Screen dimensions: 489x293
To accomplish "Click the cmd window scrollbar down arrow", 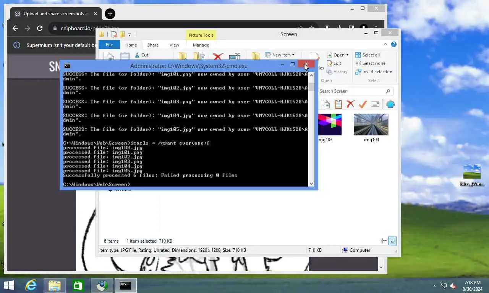I will coord(311,184).
